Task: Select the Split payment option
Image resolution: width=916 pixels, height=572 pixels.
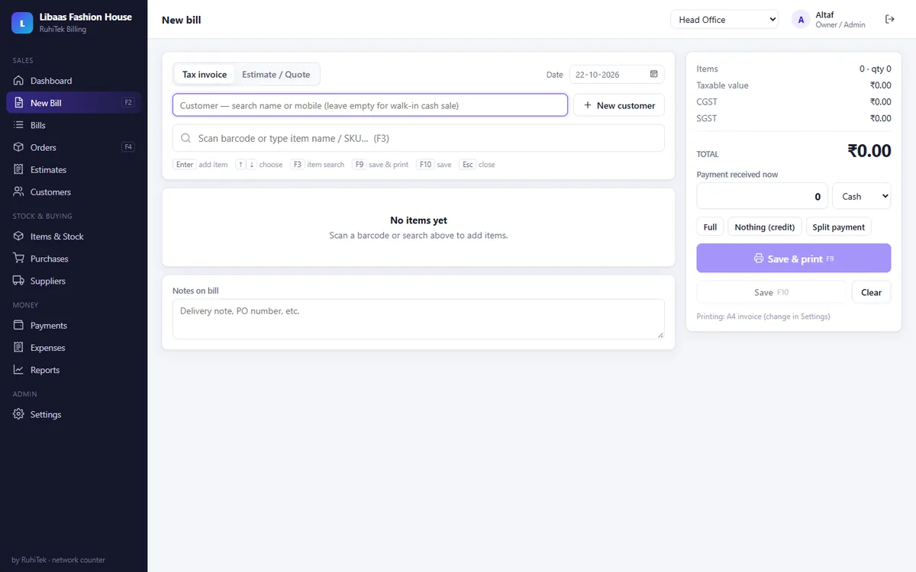Action: (839, 227)
